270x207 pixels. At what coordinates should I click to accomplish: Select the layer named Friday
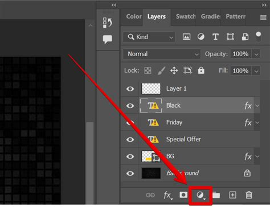174,122
